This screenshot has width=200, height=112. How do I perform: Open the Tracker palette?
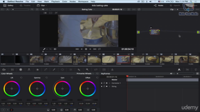71,70
